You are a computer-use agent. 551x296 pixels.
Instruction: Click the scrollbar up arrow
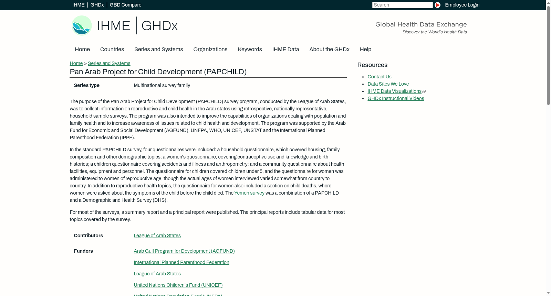click(x=548, y=2)
